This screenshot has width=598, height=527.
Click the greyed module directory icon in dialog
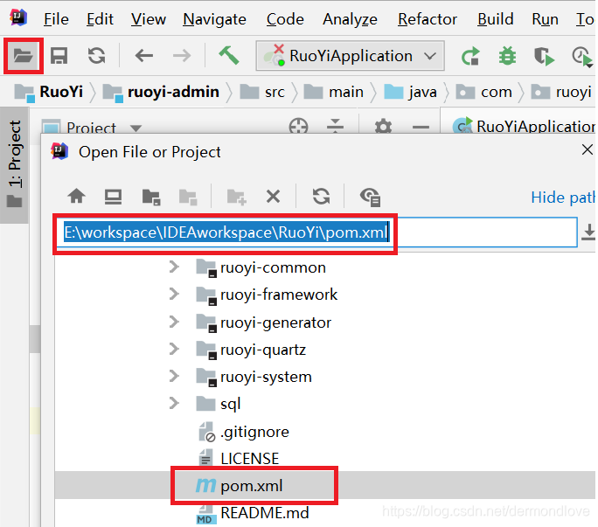pyautogui.click(x=188, y=197)
